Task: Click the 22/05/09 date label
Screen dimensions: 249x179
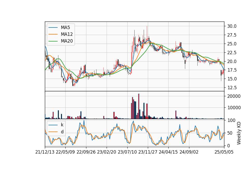Action: 65,152
